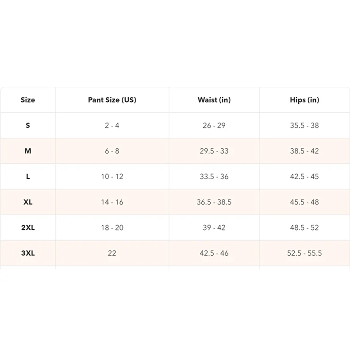Click pant size 18 - 20 cell
The width and height of the screenshot is (354, 354).
tap(112, 228)
